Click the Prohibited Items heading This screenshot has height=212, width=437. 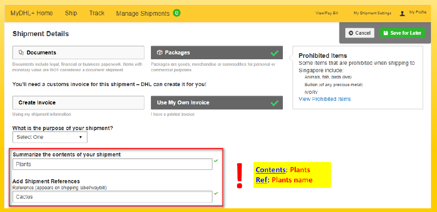[x=323, y=56]
